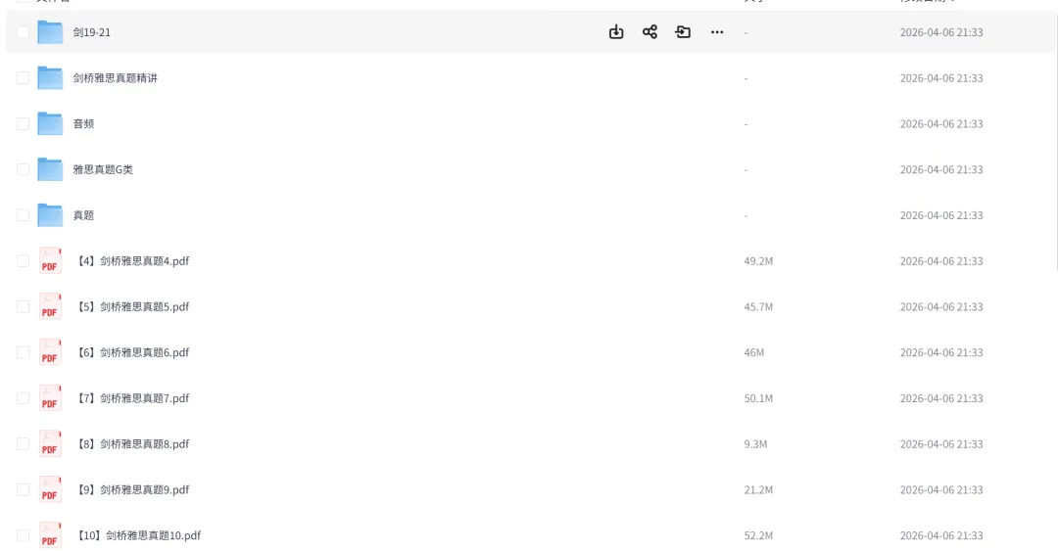The image size is (1058, 551).
Task: Click PDF icon of 剑桥雅思真题7.pdf
Action: [x=50, y=398]
